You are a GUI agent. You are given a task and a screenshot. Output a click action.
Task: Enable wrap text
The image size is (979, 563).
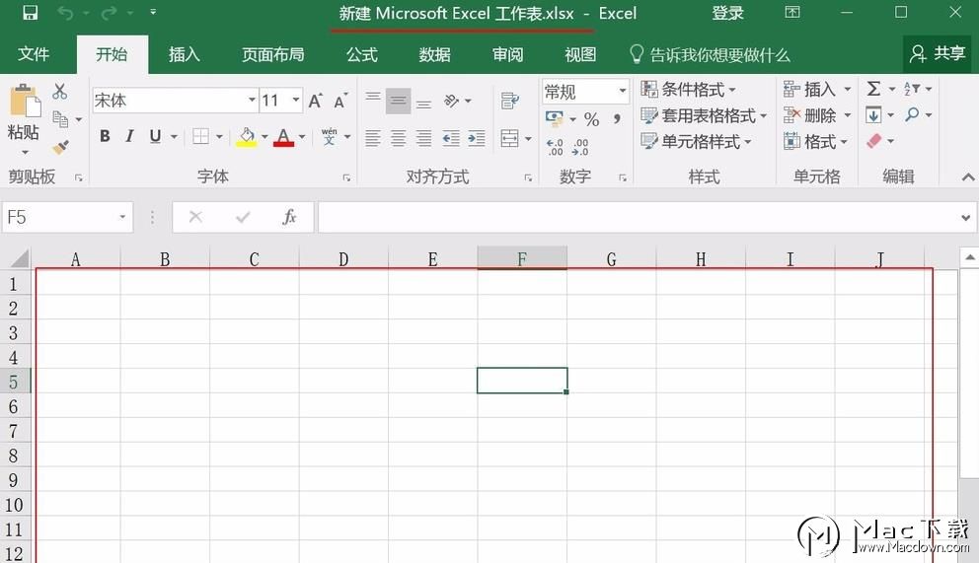[510, 100]
